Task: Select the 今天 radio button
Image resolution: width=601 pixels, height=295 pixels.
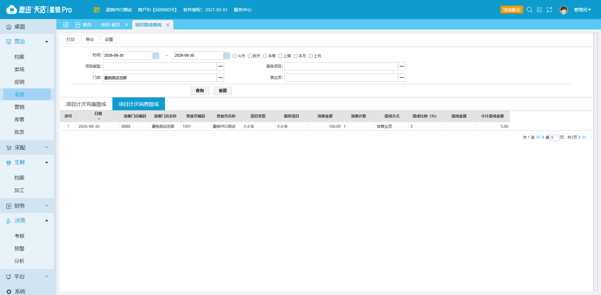Action: coord(234,56)
